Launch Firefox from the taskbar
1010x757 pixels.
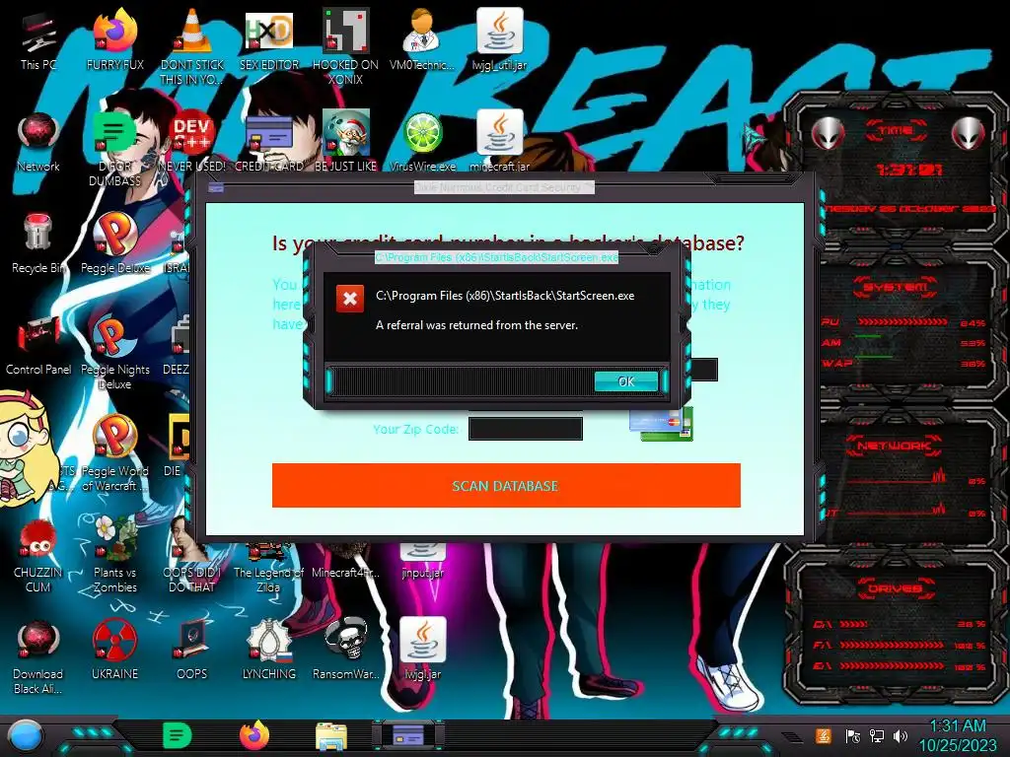pos(254,735)
